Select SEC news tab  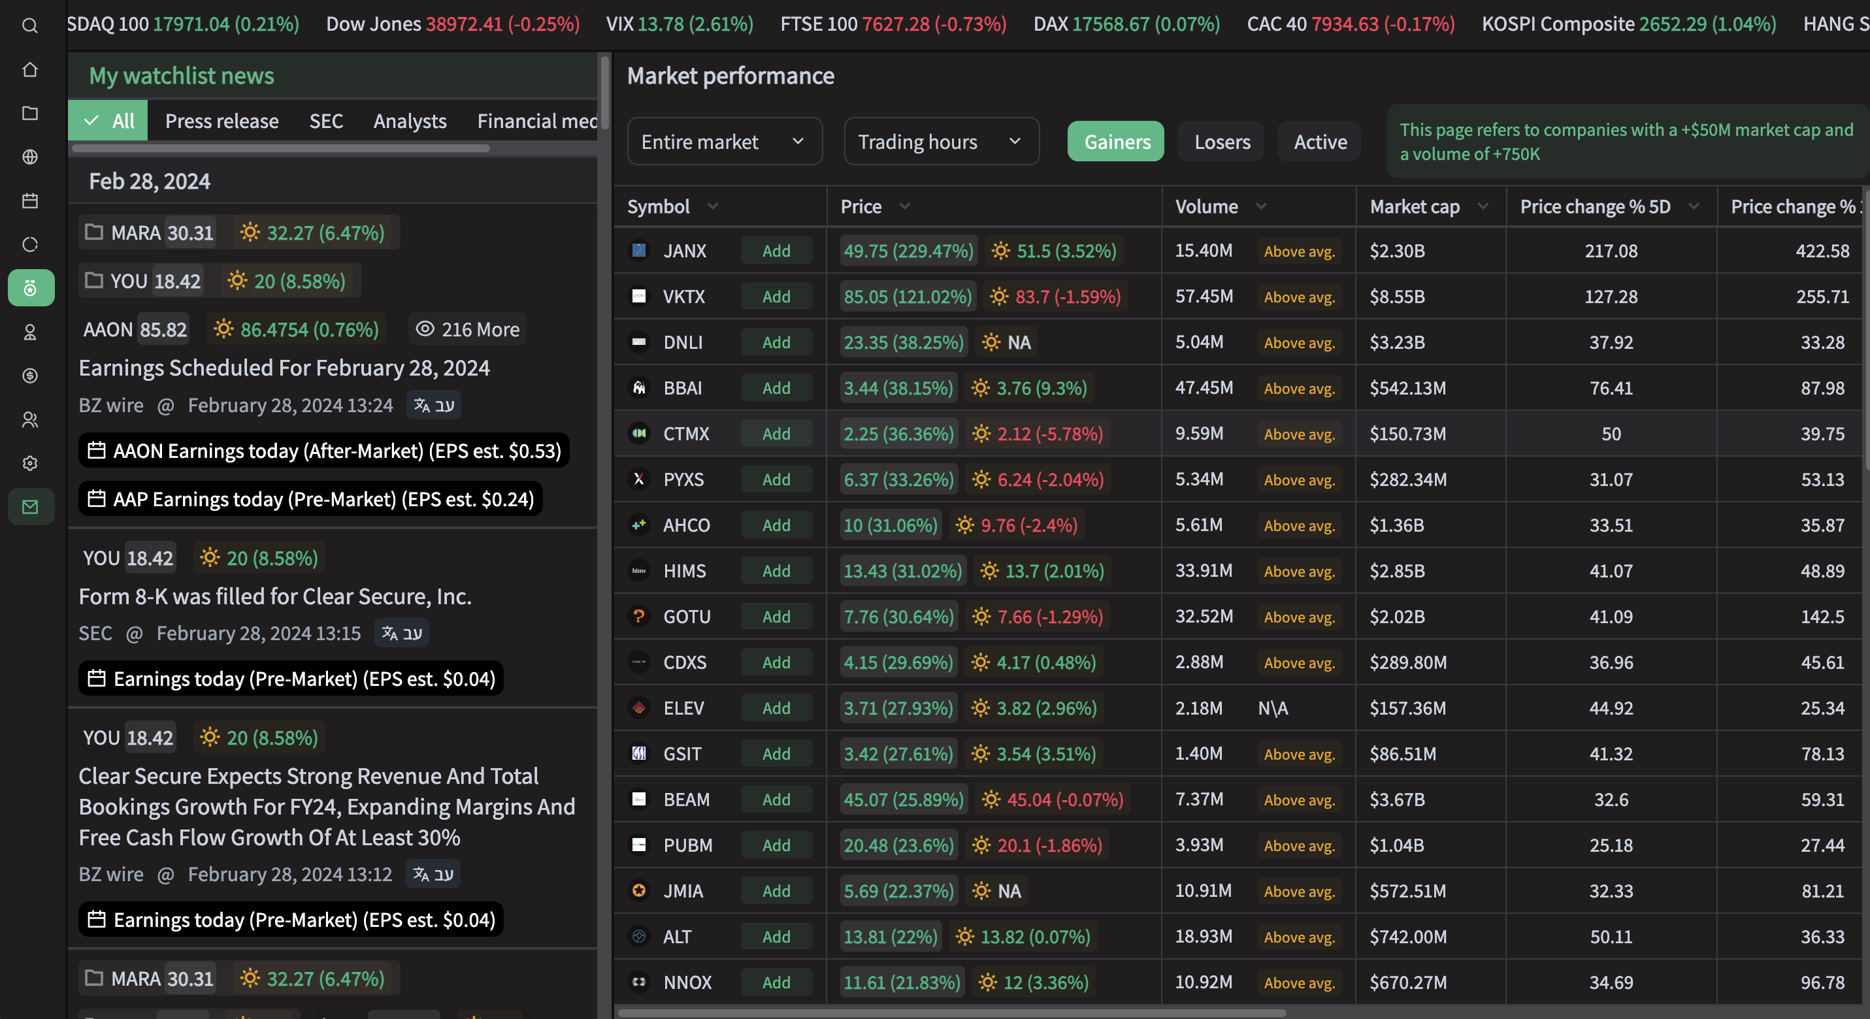(326, 120)
